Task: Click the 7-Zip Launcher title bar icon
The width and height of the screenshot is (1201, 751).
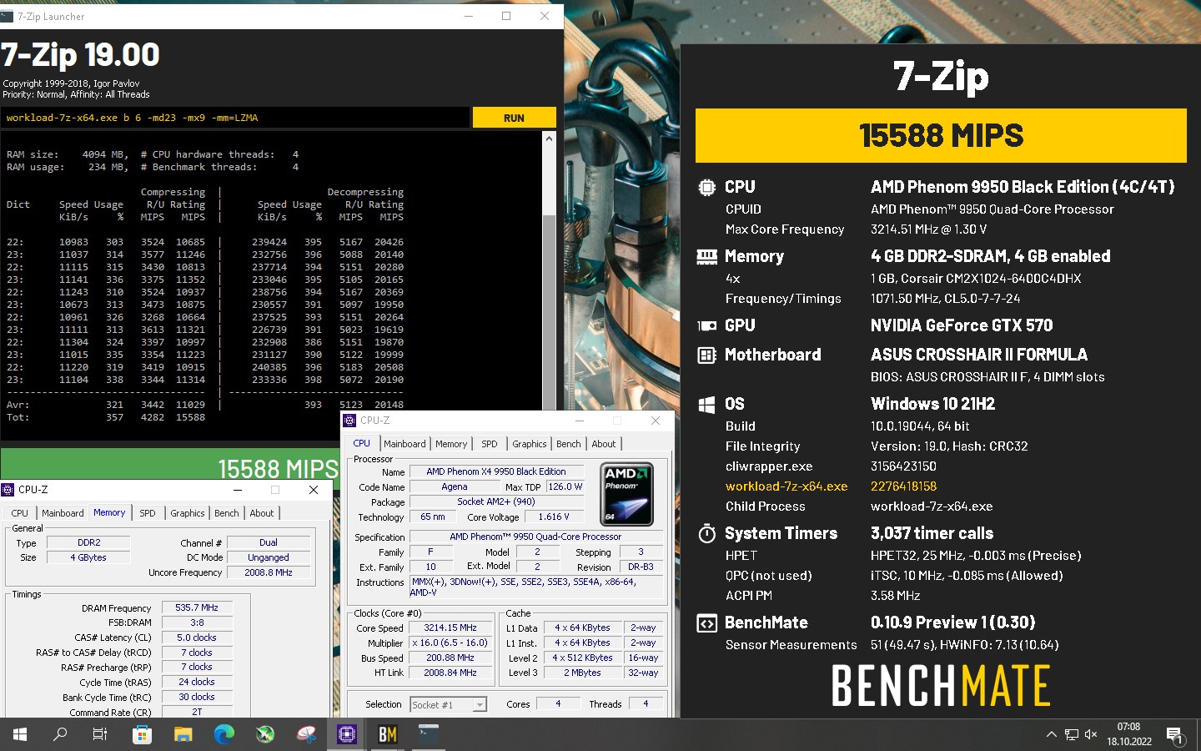Action: 8,16
